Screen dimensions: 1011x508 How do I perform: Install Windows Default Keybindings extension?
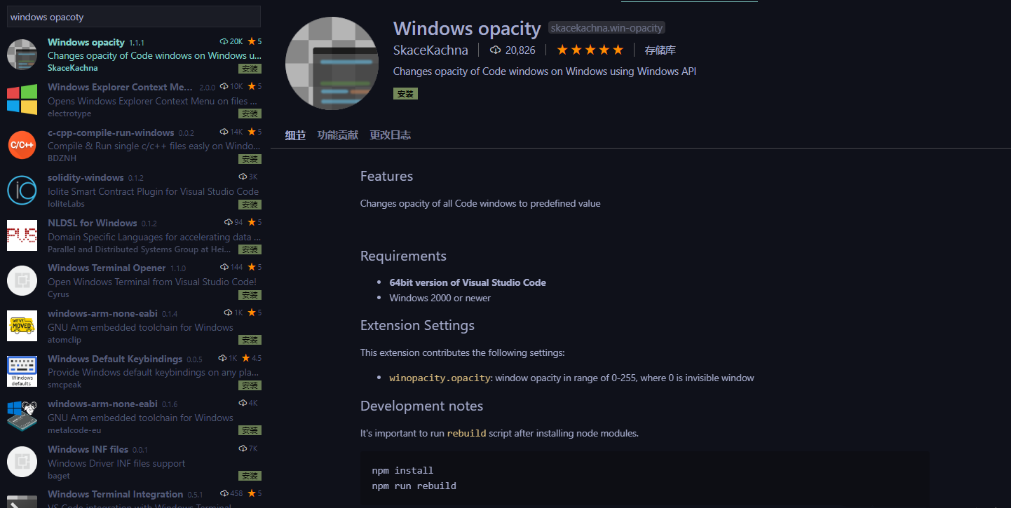point(250,385)
